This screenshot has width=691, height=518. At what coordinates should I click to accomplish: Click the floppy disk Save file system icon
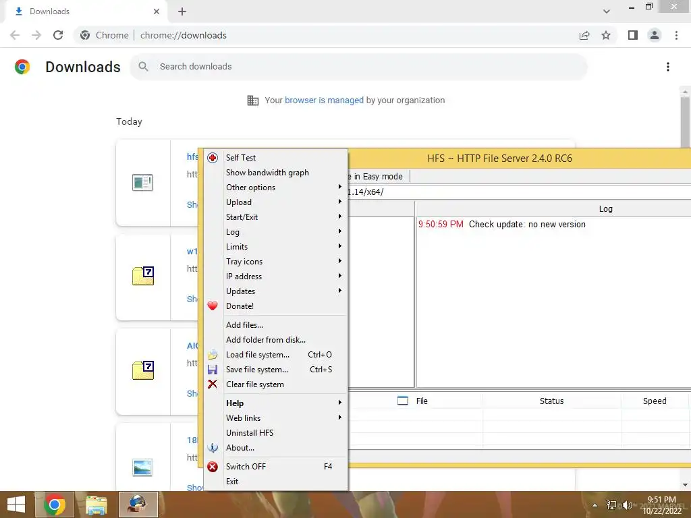click(x=213, y=370)
